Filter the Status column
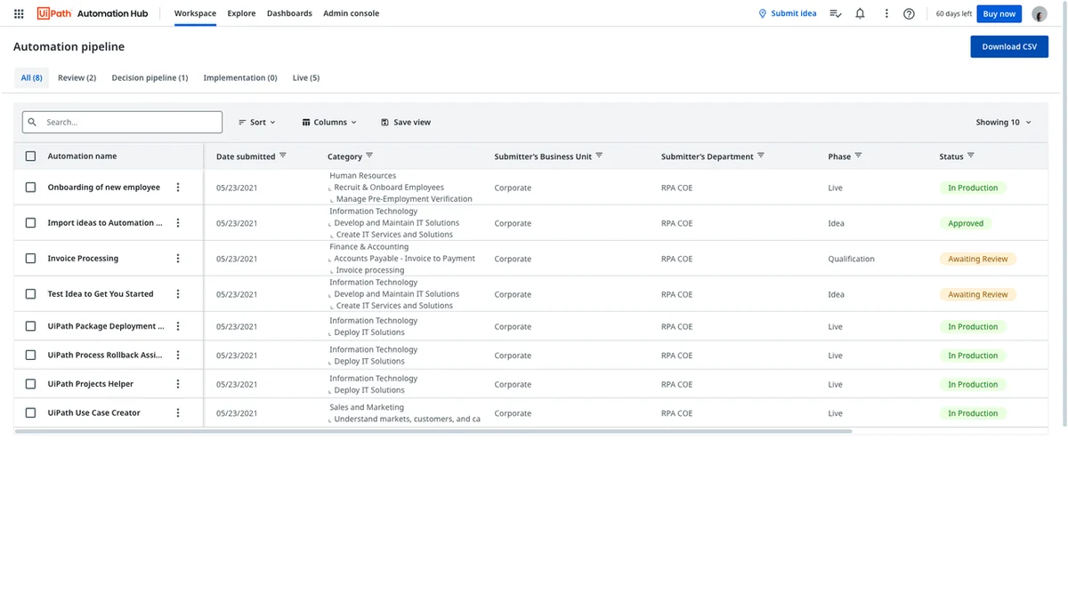The height and width of the screenshot is (600, 1068). (970, 156)
